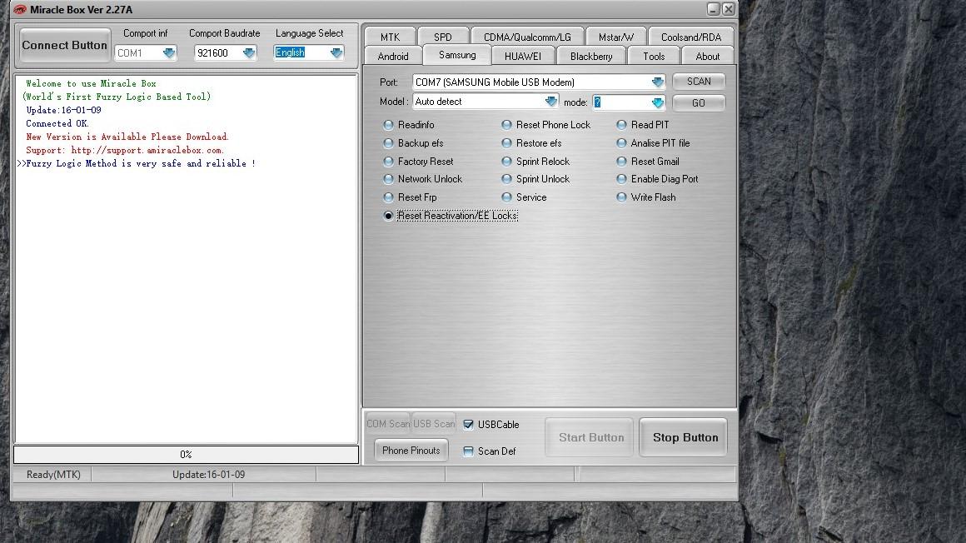The width and height of the screenshot is (966, 543).
Task: Click the 0% progress bar
Action: click(x=186, y=455)
